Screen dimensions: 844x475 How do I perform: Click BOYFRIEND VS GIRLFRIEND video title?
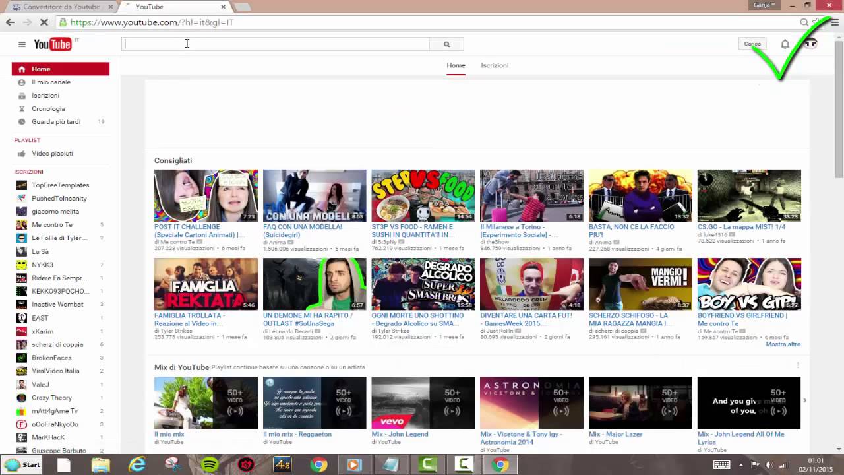pyautogui.click(x=742, y=319)
